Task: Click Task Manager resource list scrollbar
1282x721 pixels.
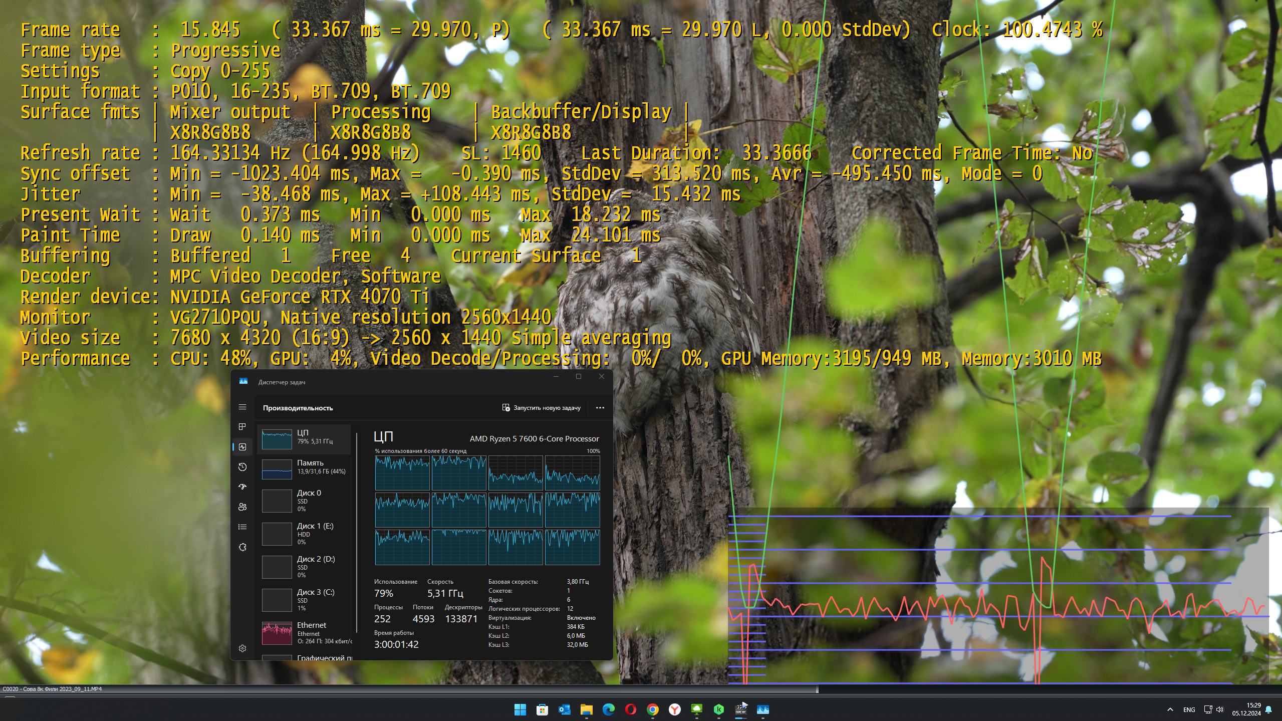Action: click(357, 531)
